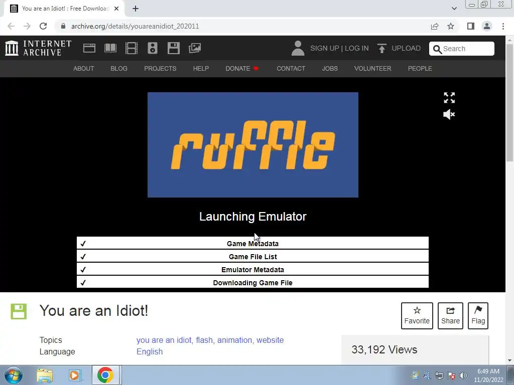Open Chrome three-dot menu

click(x=503, y=26)
